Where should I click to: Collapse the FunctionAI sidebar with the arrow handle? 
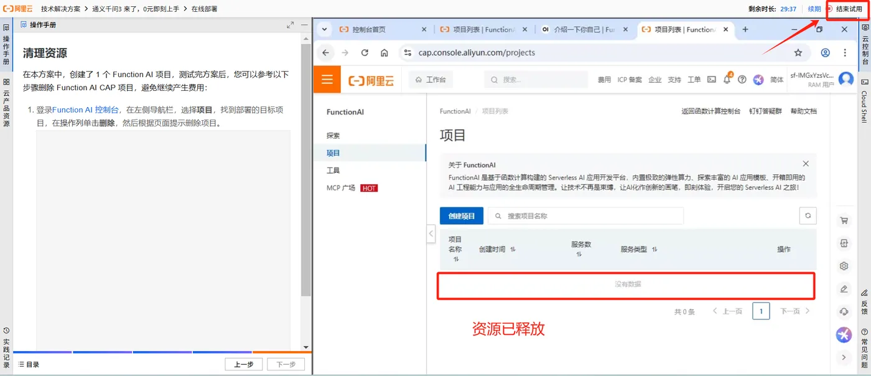[x=430, y=233]
